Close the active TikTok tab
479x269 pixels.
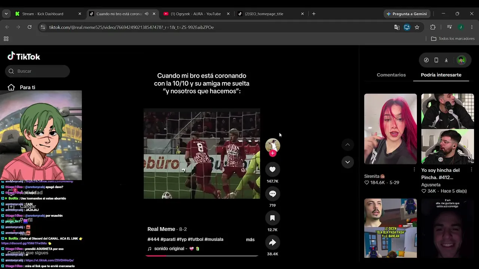154,14
